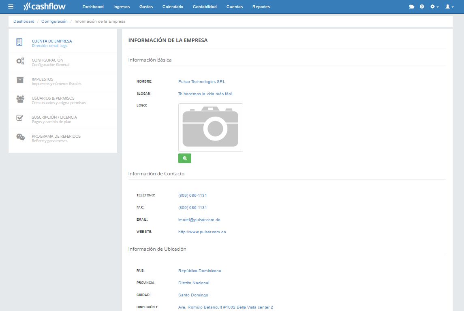Edit the slogan Te hacemos la vida más fácil
This screenshot has width=464, height=311.
pyautogui.click(x=205, y=94)
